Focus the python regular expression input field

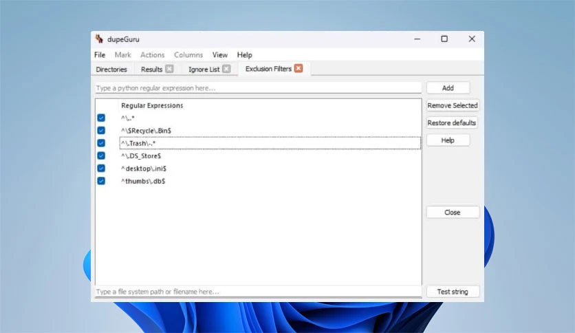pos(258,88)
